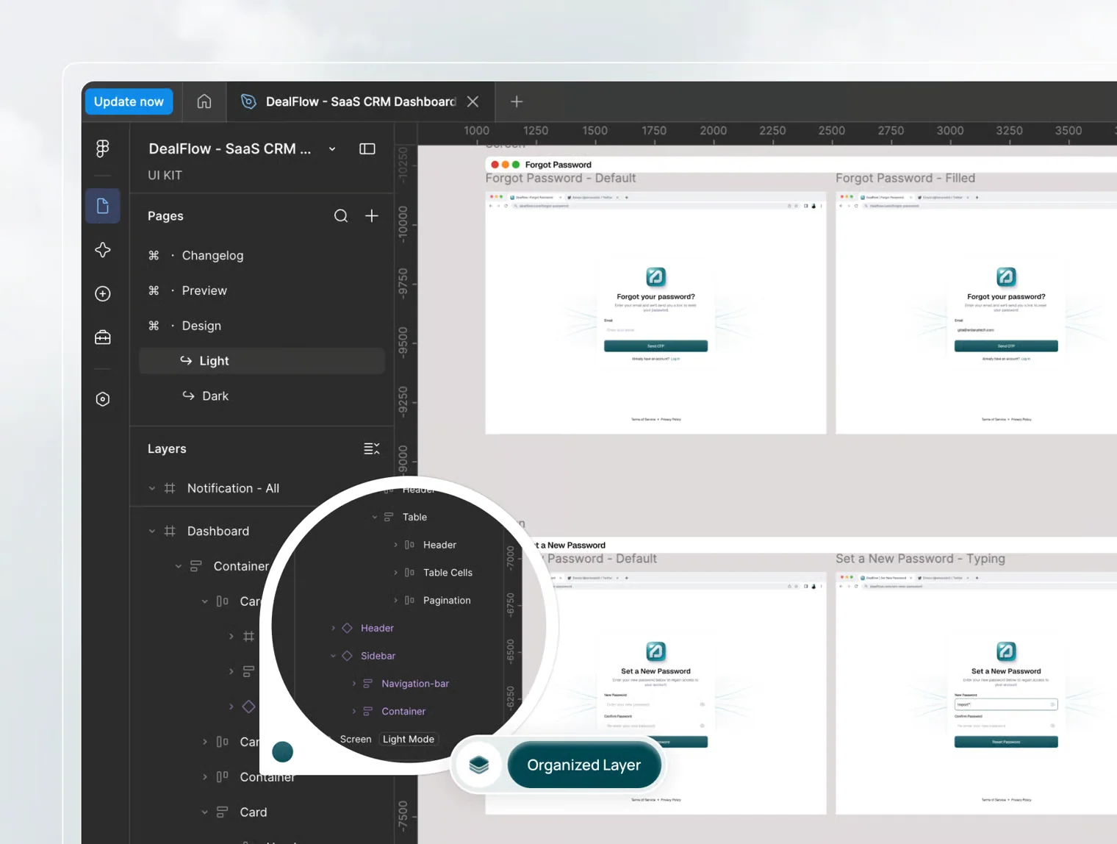1117x844 pixels.
Task: Open the Changelog page
Action: tap(212, 255)
